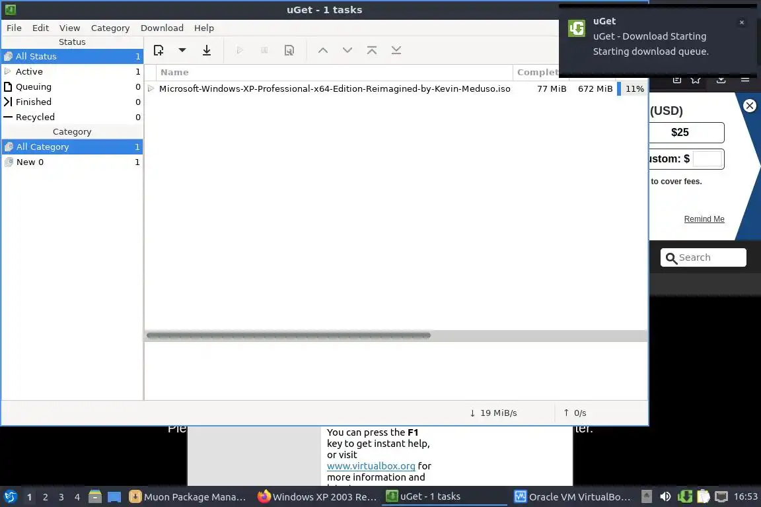Click the Remind Me link
Screen dimensions: 761x507
[x=704, y=219]
